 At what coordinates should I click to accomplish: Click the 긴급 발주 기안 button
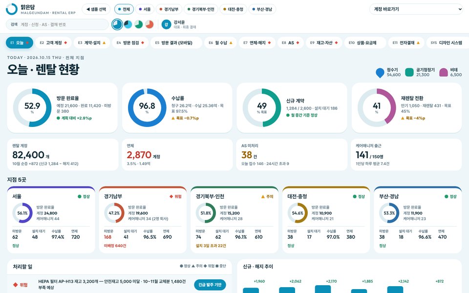[210, 285]
